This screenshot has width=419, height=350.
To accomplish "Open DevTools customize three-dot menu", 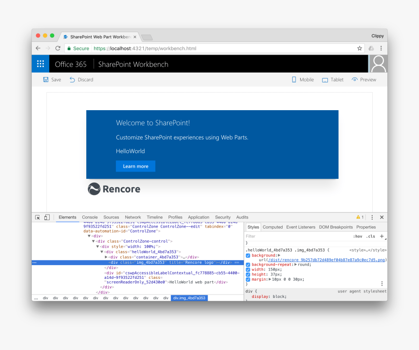I will coord(372,217).
